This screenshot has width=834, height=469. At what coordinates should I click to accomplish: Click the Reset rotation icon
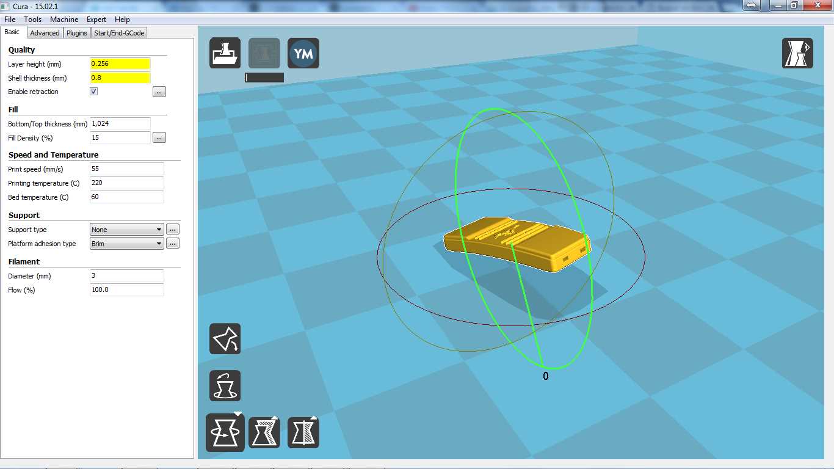(225, 386)
